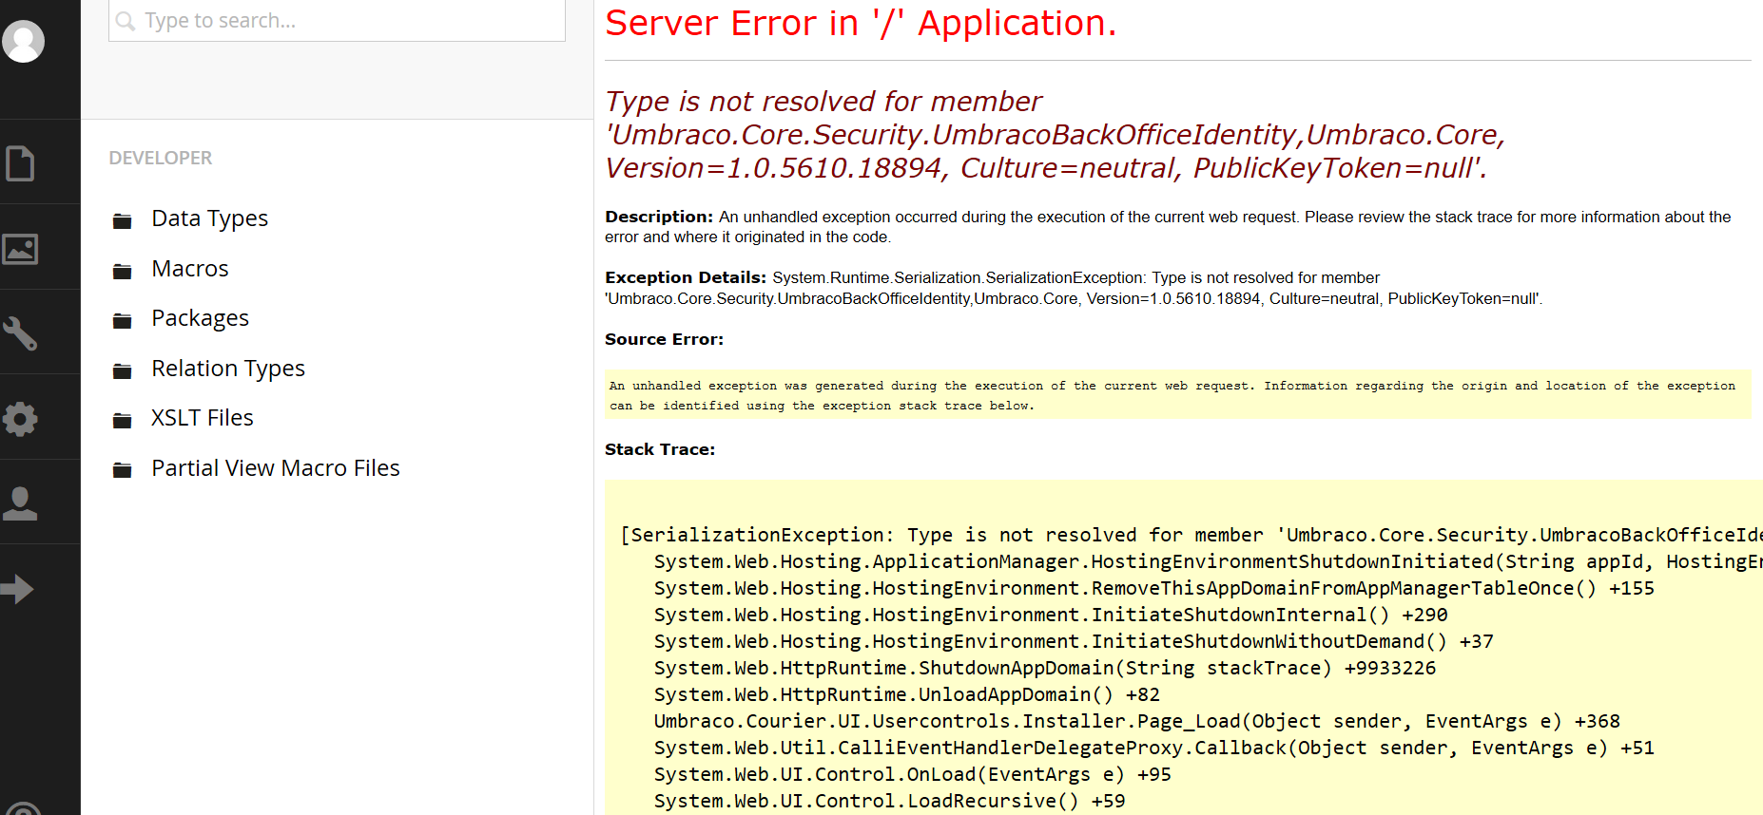Image resolution: width=1763 pixels, height=815 pixels.
Task: Click the Umbraco.Courier Installer.Page_Load stack line
Action: point(1136,721)
